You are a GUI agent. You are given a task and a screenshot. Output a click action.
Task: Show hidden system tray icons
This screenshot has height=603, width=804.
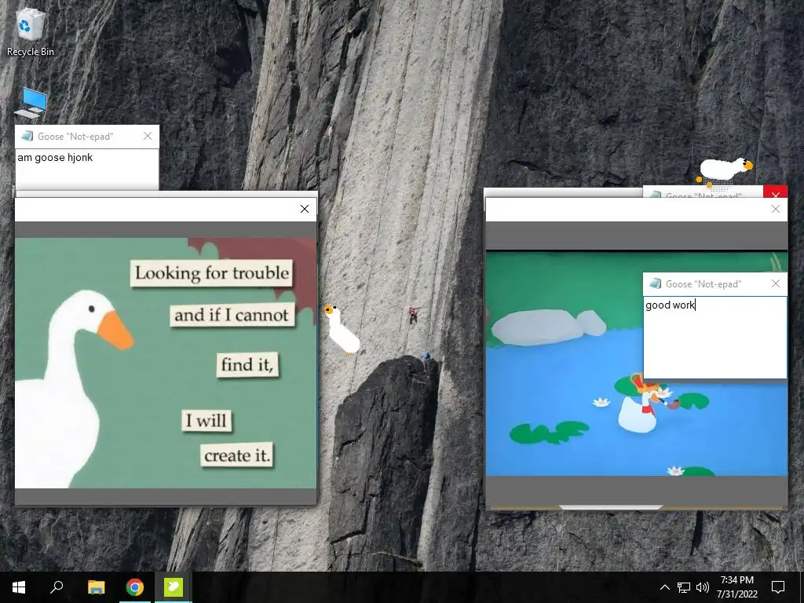[664, 587]
